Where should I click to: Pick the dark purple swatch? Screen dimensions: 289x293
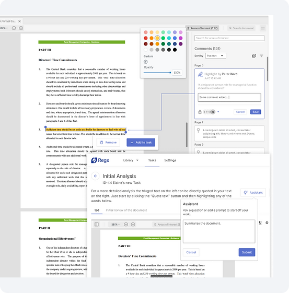[x=180, y=44]
